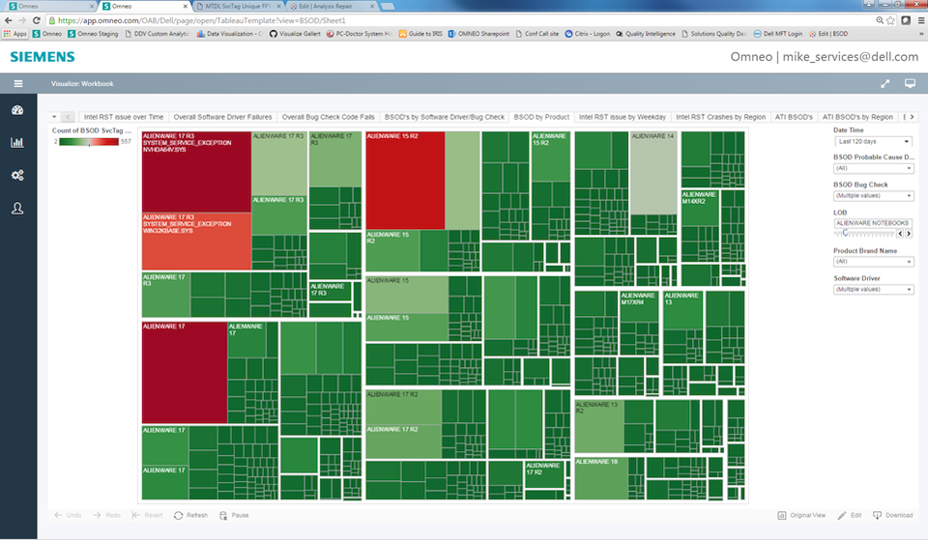This screenshot has height=540, width=928.
Task: Click the browser address bar URL
Action: pyautogui.click(x=201, y=20)
